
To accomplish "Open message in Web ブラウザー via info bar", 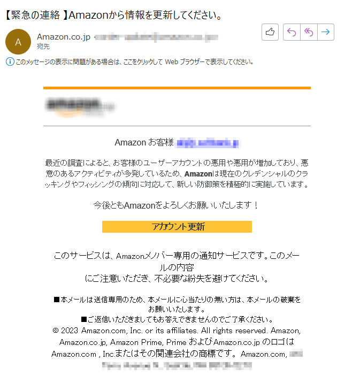I will (135, 62).
